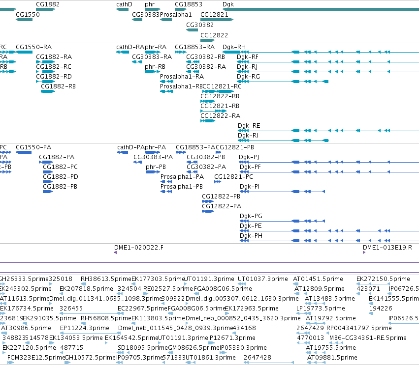Click the CG12821-PC protein label
The image size is (419, 365).
pos(233,177)
